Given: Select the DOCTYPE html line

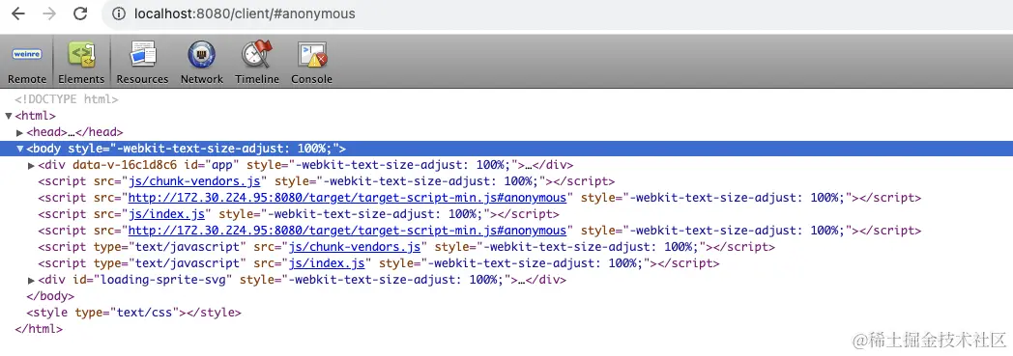Looking at the screenshot, I should pyautogui.click(x=67, y=99).
